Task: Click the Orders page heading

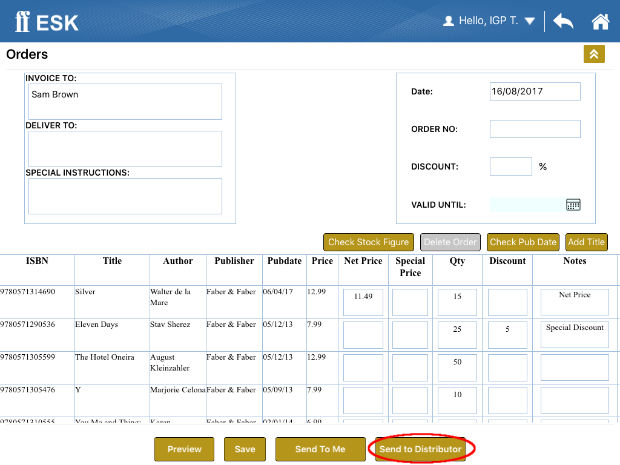Action: coord(27,54)
